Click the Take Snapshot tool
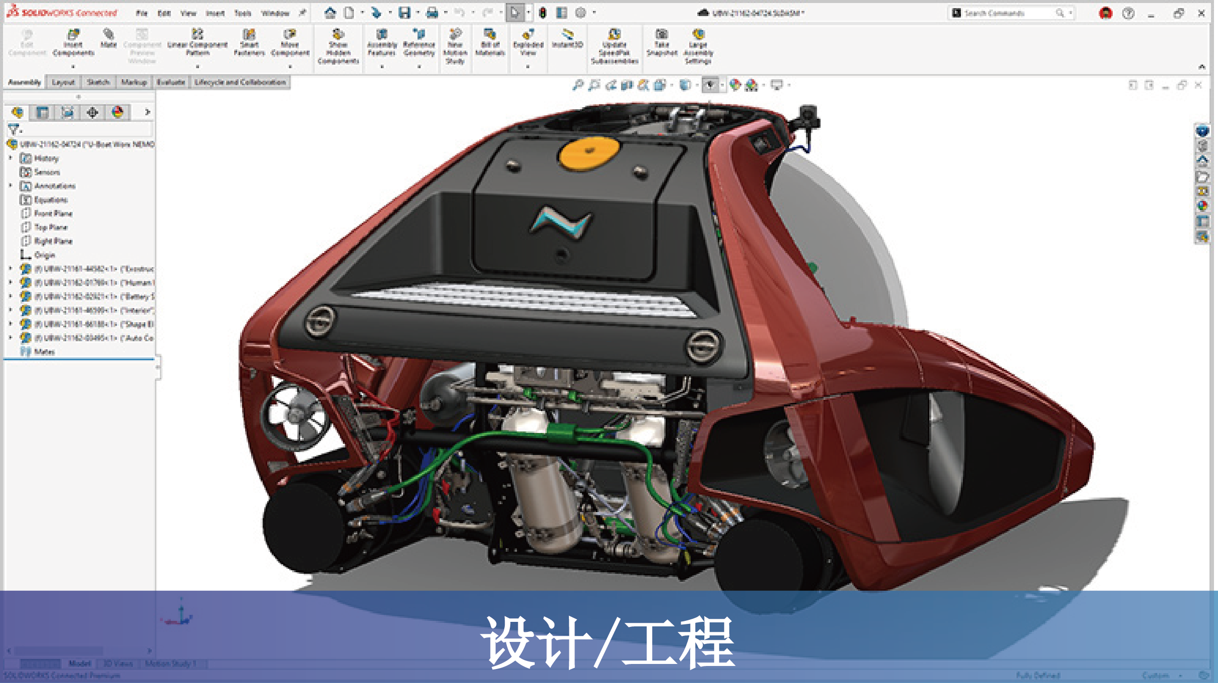Image resolution: width=1218 pixels, height=683 pixels. [x=662, y=43]
